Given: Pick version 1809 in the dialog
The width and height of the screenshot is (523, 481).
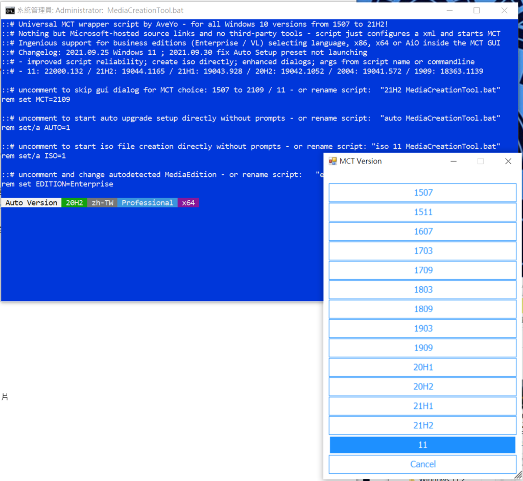Looking at the screenshot, I should (x=422, y=309).
